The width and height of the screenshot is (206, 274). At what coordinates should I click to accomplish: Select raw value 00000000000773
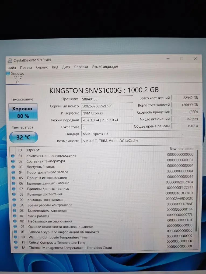click(180, 215)
